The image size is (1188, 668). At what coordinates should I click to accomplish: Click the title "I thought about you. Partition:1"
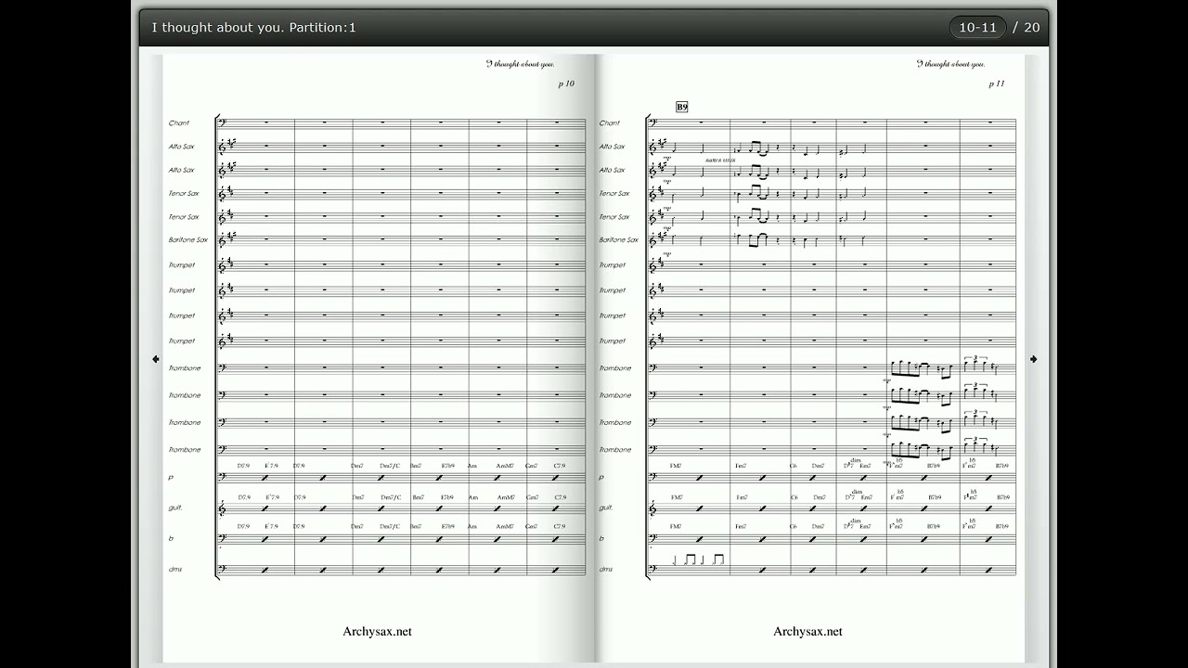253,27
